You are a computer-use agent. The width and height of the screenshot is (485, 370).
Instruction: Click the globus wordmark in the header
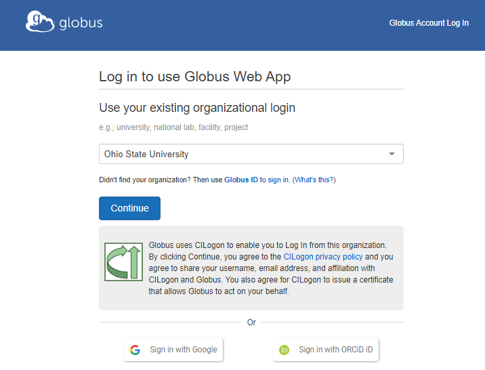pos(81,23)
